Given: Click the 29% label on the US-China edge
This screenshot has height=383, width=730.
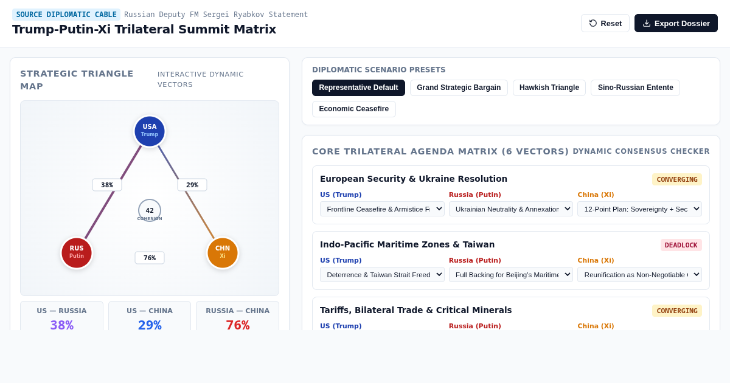Looking at the screenshot, I should click(x=192, y=185).
